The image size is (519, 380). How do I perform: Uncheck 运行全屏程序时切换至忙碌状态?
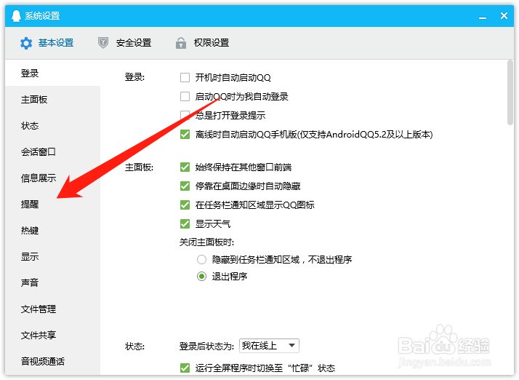coord(185,368)
